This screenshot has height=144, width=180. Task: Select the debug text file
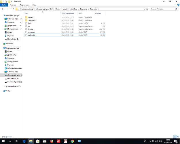30,29
